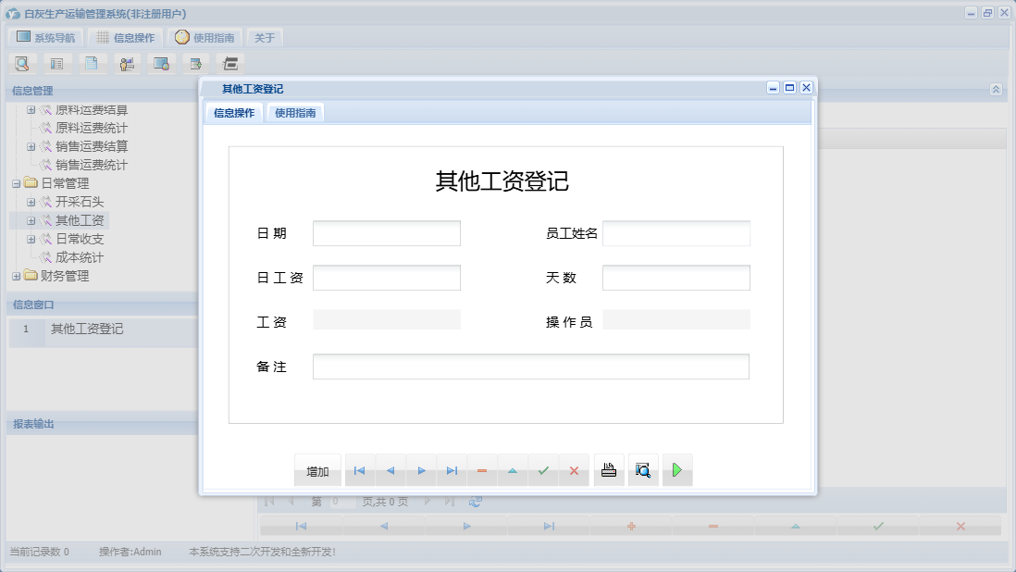Jump to the last record with the arrow icon

click(x=452, y=470)
